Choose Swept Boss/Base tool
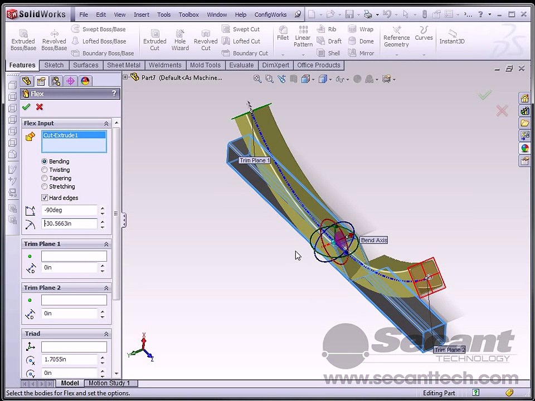 99,30
